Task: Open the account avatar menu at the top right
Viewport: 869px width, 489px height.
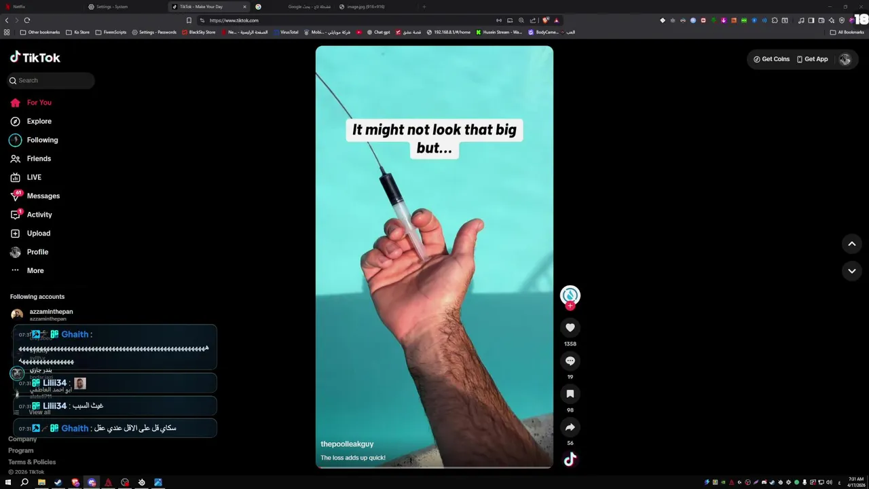Action: point(845,59)
